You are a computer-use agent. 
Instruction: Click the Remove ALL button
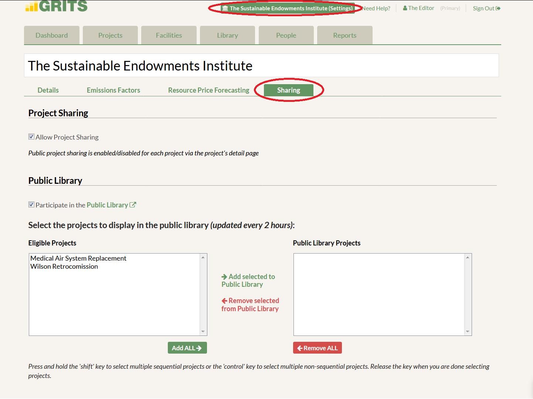tap(318, 348)
